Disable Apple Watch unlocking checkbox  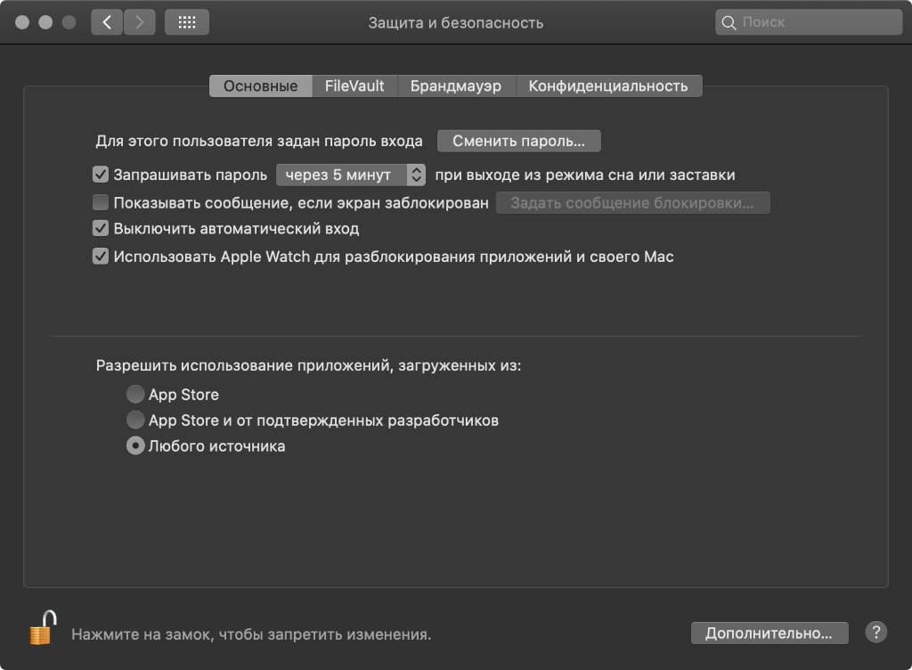coord(101,257)
